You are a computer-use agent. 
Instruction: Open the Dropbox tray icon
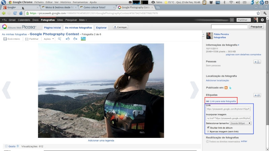click(211, 2)
